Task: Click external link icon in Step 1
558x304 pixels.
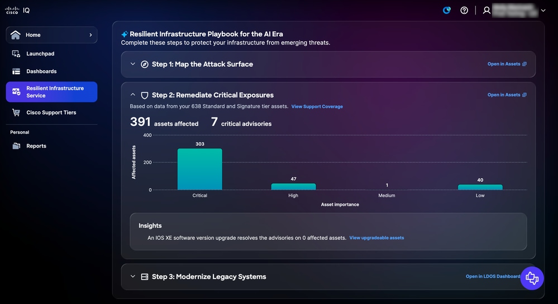Action: tap(524, 64)
